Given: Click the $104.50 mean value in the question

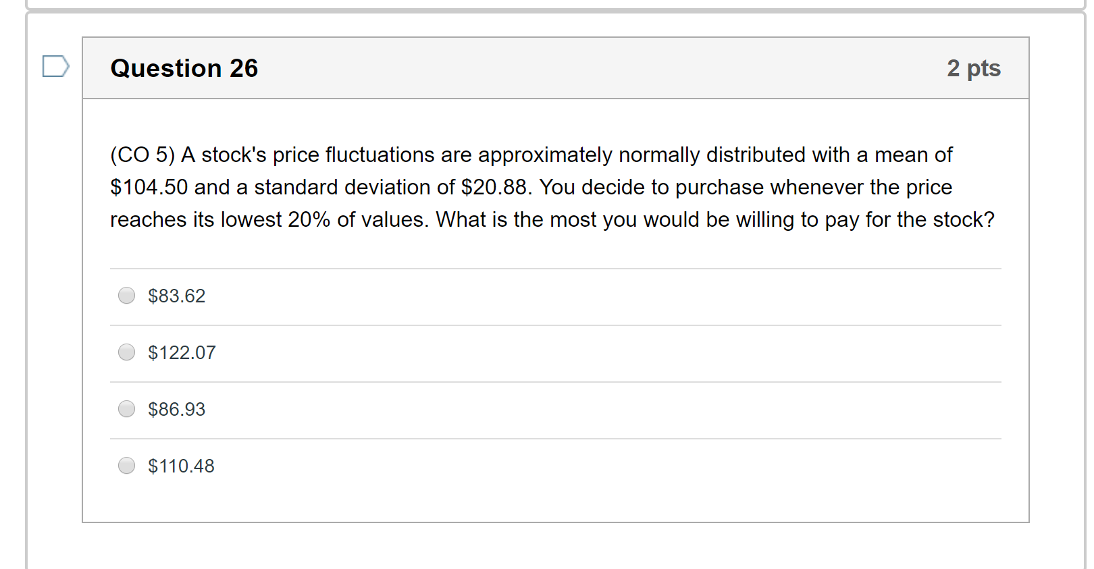Looking at the screenshot, I should (x=149, y=187).
